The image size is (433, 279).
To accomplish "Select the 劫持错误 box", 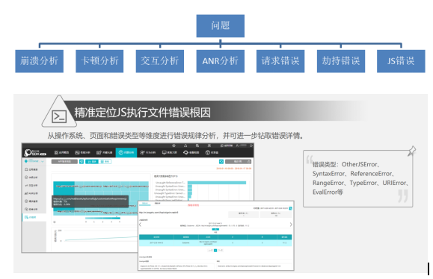I will click(341, 61).
